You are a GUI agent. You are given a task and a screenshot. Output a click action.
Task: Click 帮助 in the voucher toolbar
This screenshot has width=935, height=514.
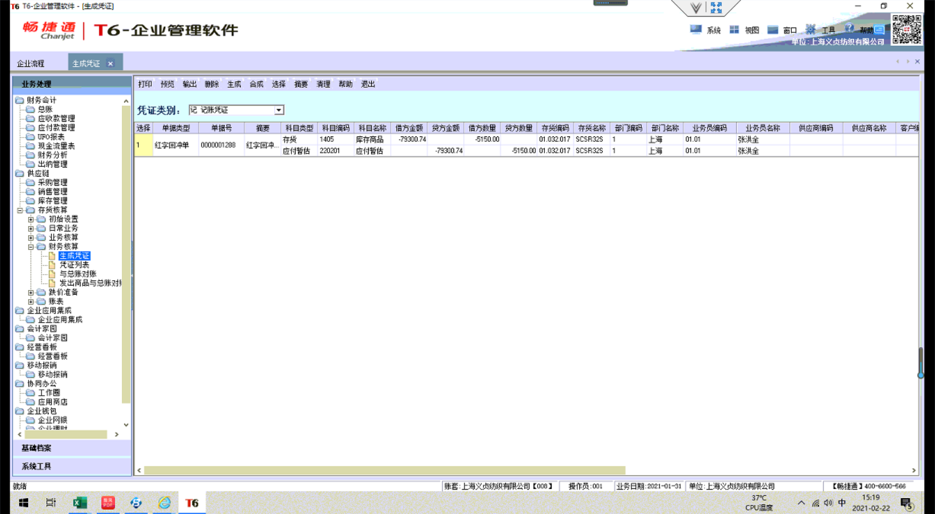pyautogui.click(x=346, y=84)
